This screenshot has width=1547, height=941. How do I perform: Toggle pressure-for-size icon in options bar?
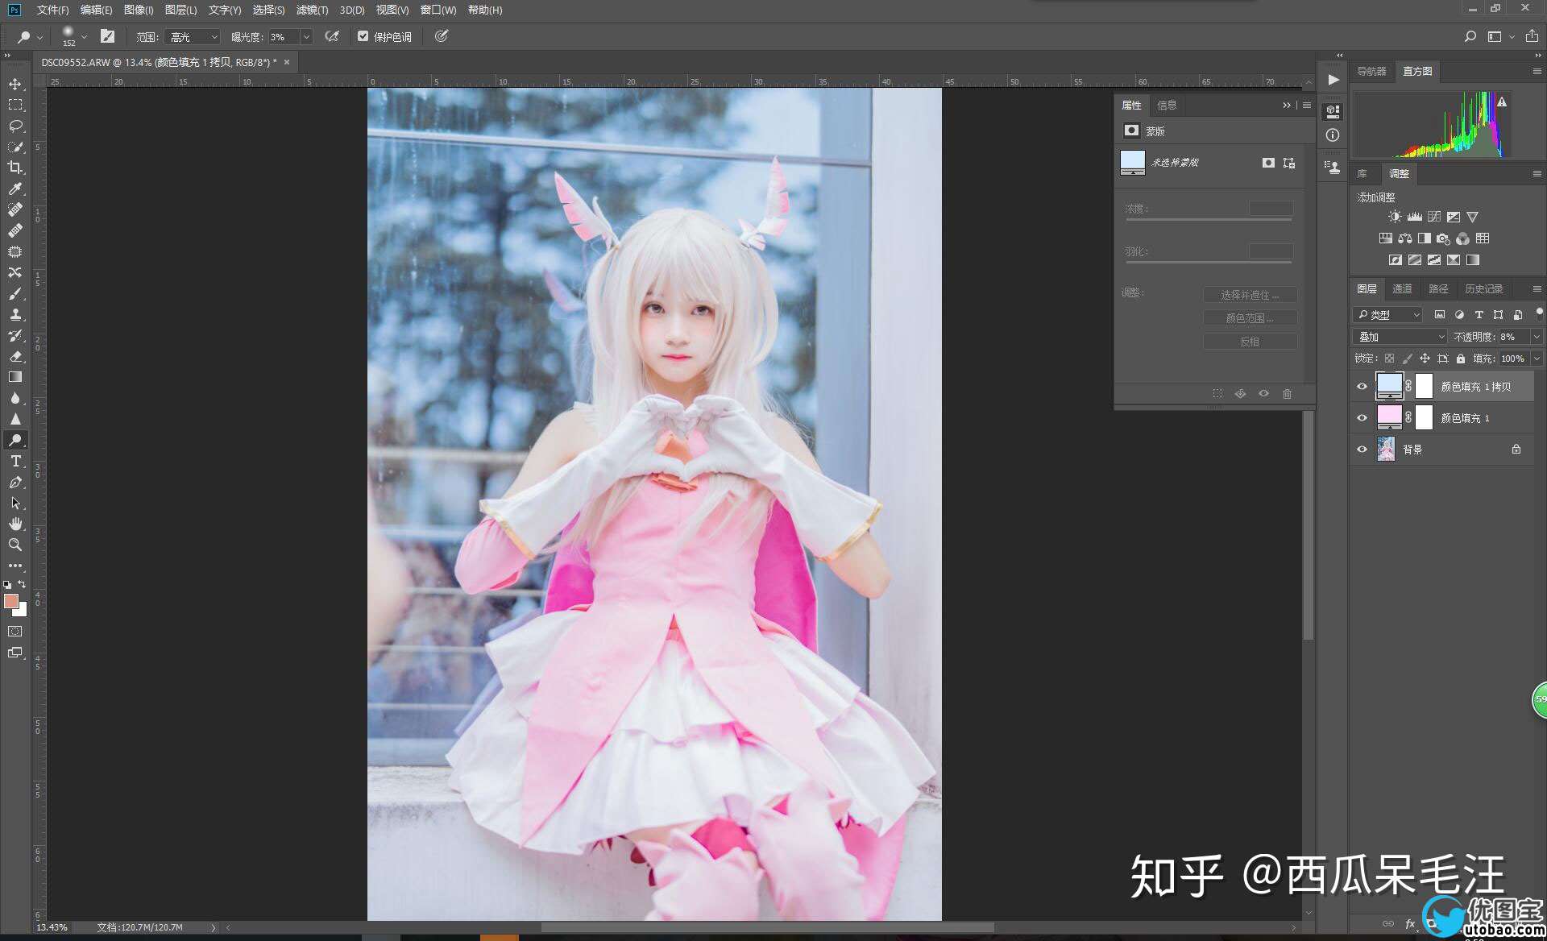tap(442, 36)
